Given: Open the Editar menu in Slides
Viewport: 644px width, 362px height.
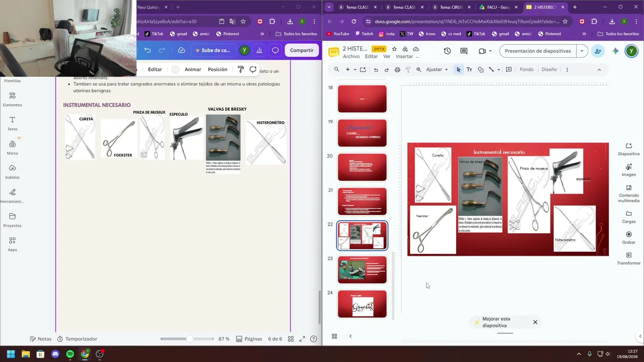Looking at the screenshot, I should 371,56.
